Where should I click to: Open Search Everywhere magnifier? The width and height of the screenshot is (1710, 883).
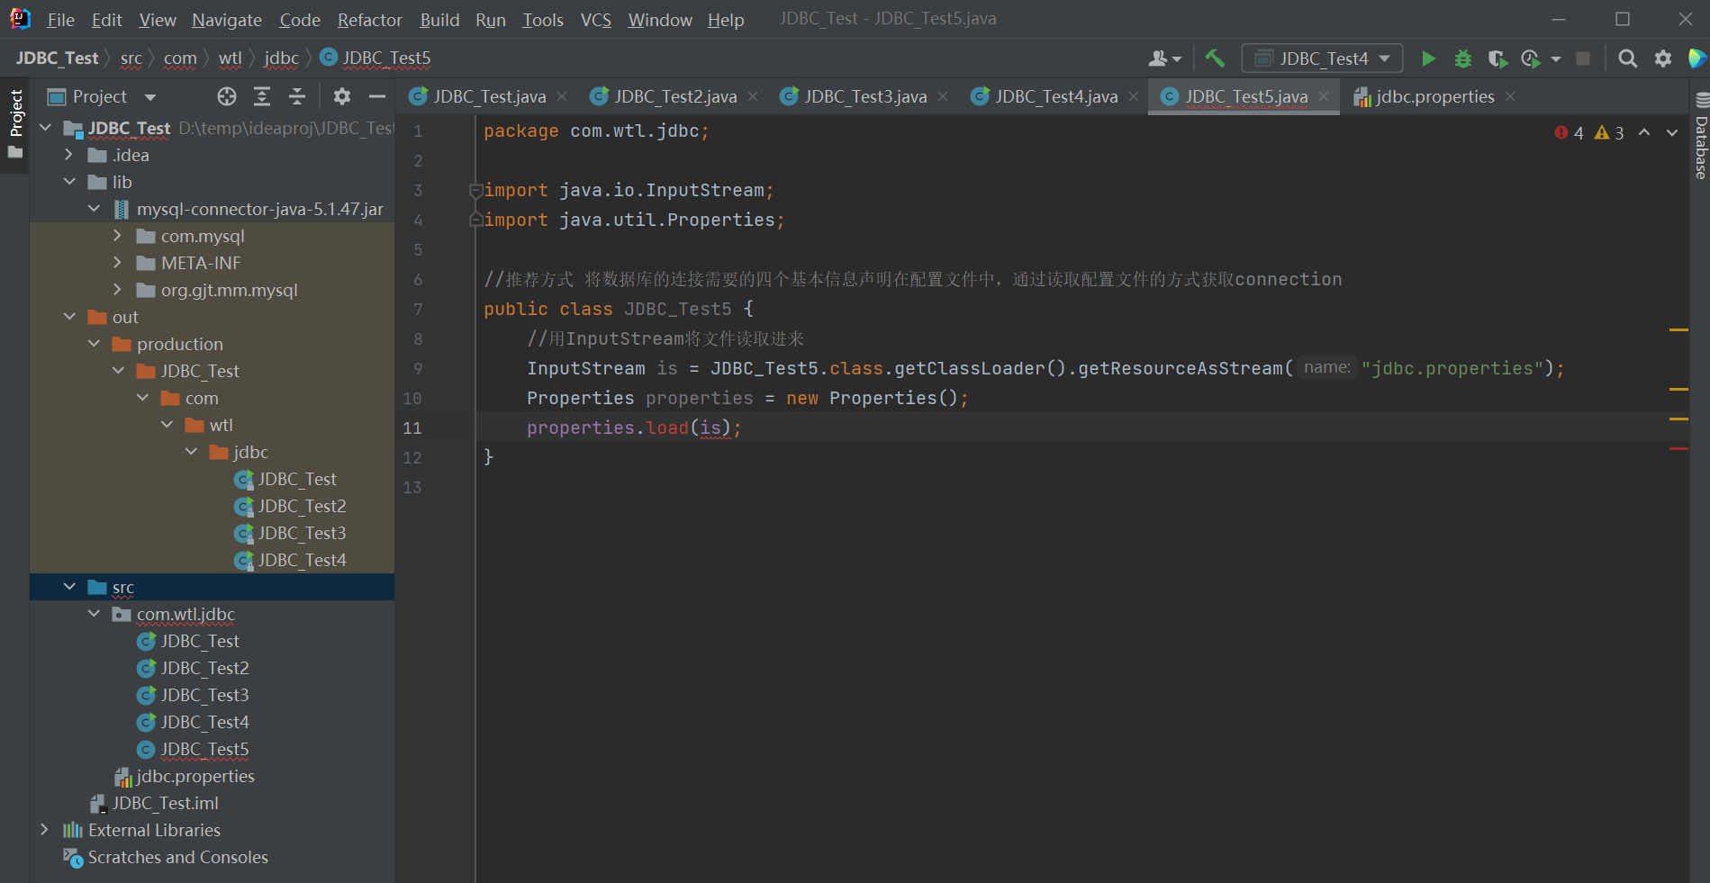click(x=1627, y=59)
